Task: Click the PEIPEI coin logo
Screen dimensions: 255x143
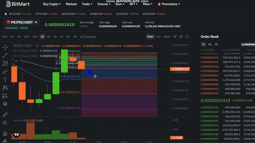Action: (9, 22)
